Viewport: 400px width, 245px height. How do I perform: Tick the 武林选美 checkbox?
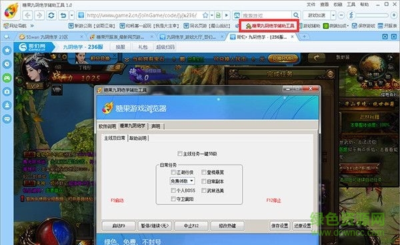[x=203, y=190]
